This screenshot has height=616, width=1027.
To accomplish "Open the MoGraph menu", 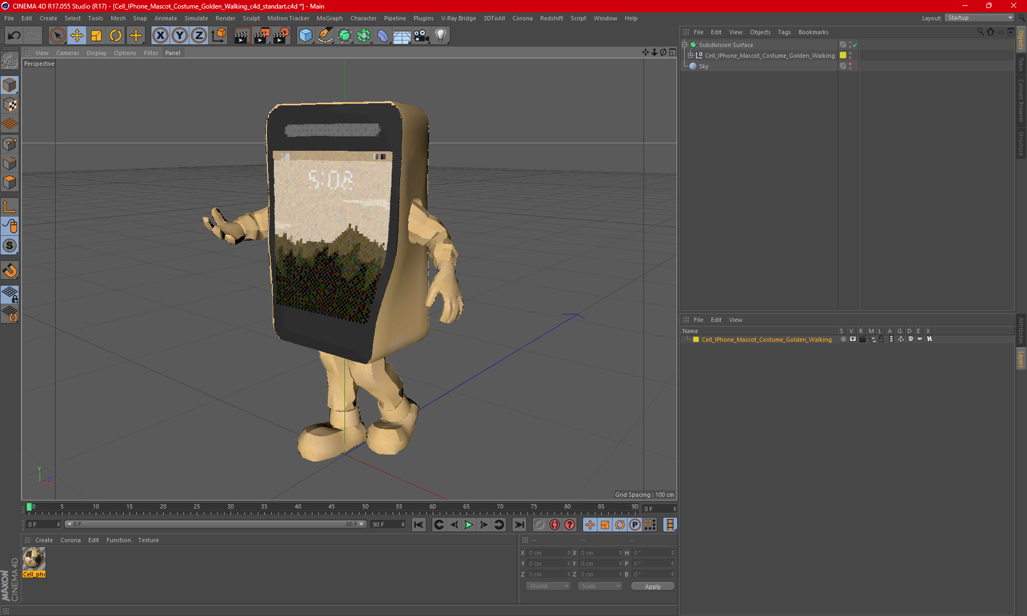I will [x=329, y=18].
